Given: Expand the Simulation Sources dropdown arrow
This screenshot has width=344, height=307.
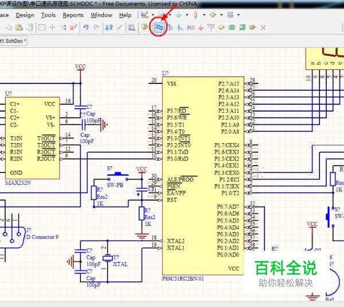Looking at the screenshot, I should [x=221, y=15].
